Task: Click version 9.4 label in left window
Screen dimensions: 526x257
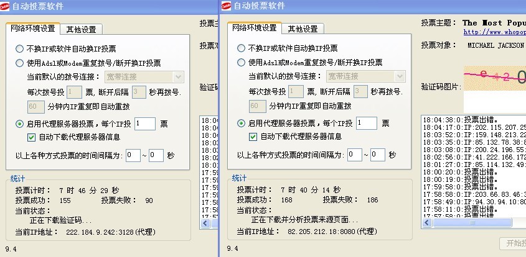Action: [x=11, y=249]
